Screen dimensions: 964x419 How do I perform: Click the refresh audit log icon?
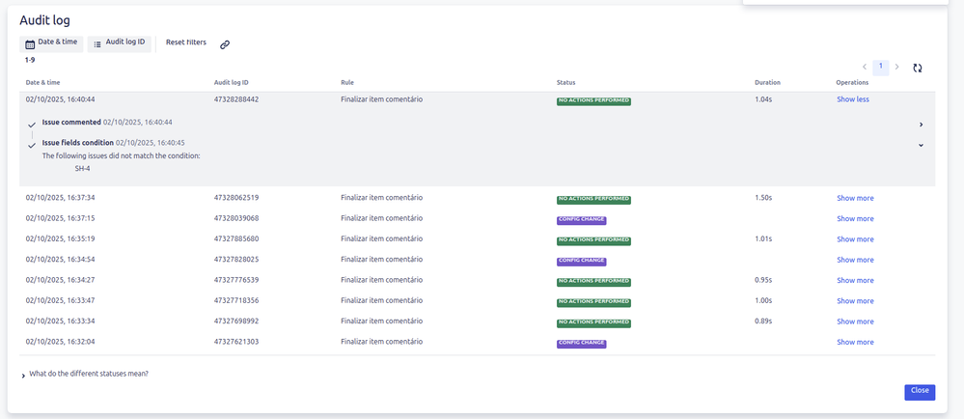(918, 69)
